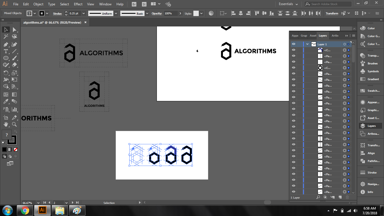Open the Recolor Artwork wheel icon

coord(211,13)
